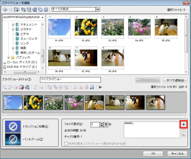Click the first audio remove icon

(50, 87)
